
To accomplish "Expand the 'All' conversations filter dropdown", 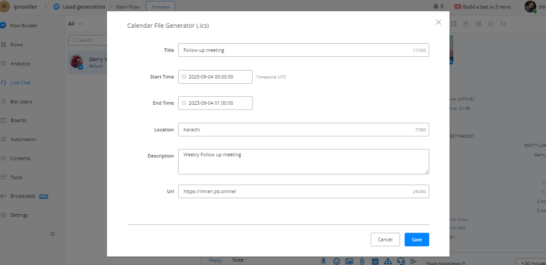I will pos(75,24).
